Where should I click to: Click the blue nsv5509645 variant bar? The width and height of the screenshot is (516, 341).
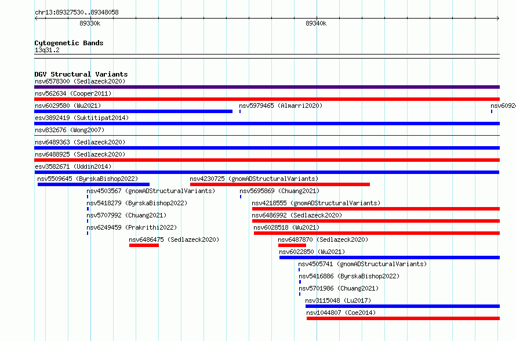93,184
